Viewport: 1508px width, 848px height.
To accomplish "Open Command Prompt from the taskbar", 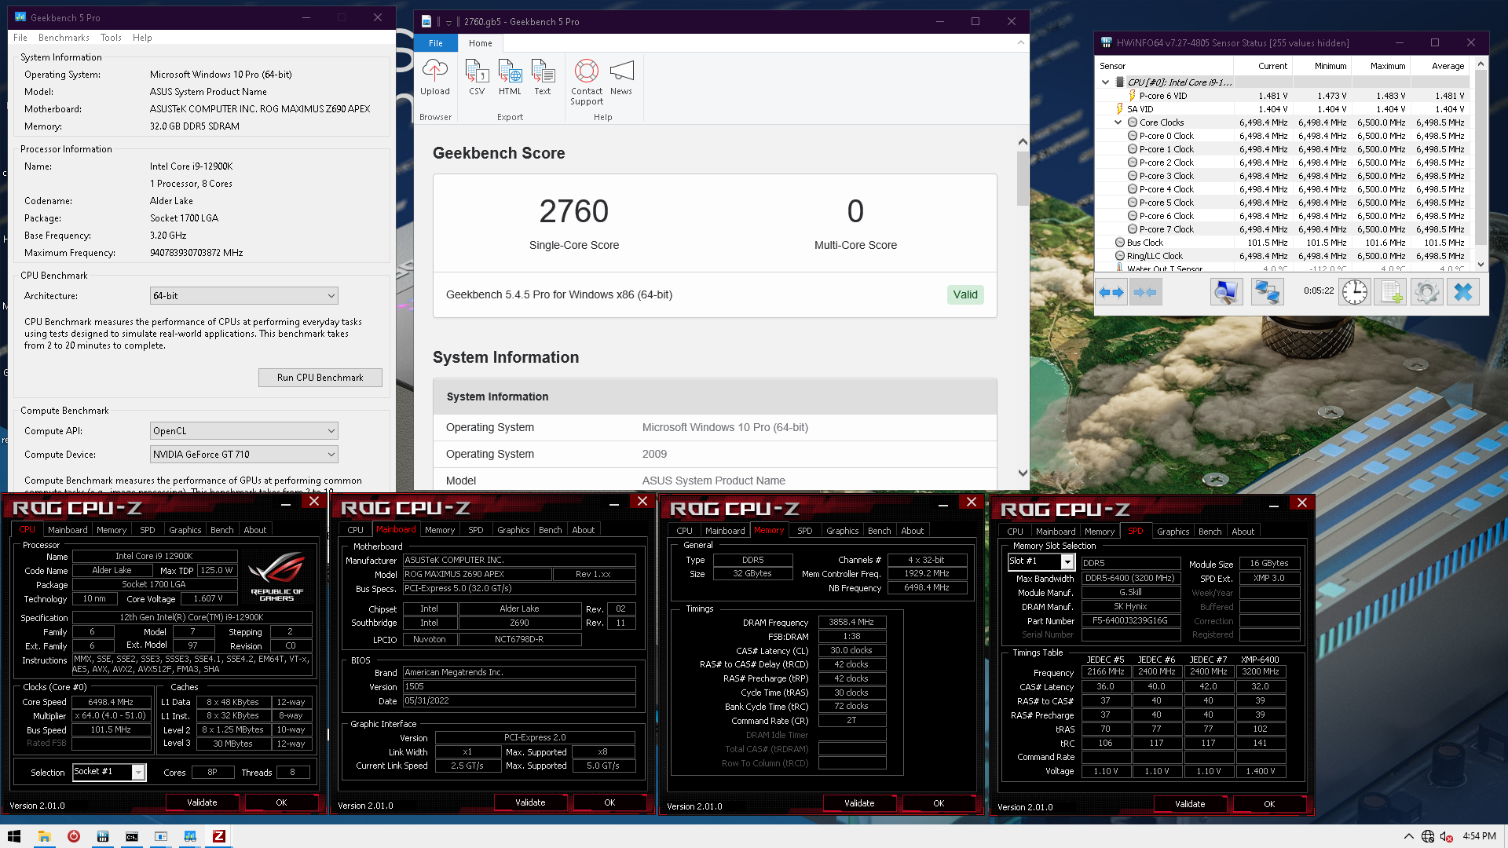I will 132,836.
